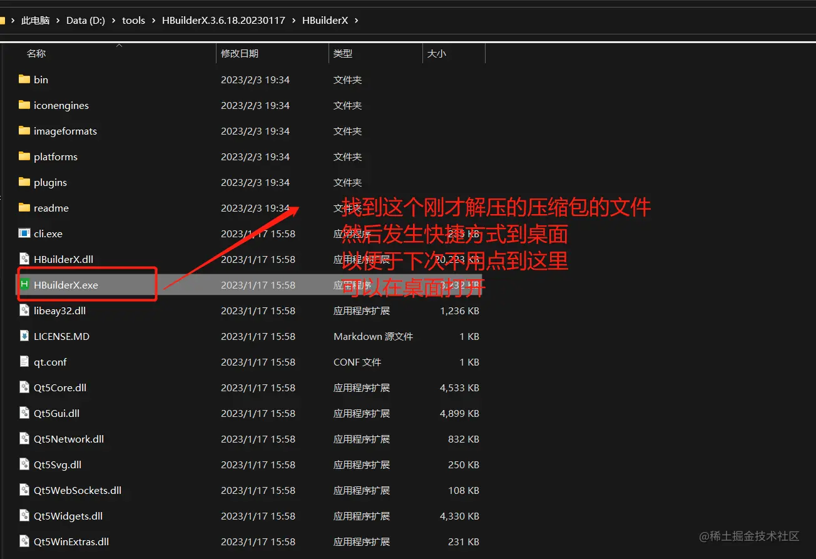
Task: Navigate to HBuilderX.3.6.18.20230117 breadcrumb
Action: [x=223, y=21]
